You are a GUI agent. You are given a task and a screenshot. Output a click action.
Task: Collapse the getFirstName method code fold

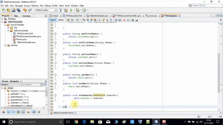pyautogui.click(x=55, y=34)
